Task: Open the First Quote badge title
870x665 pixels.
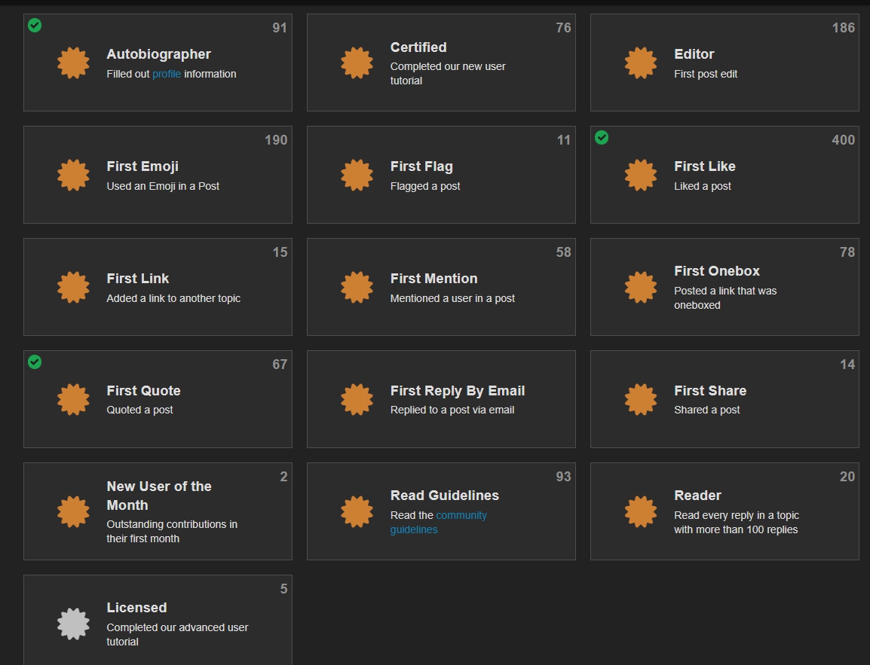Action: point(144,391)
